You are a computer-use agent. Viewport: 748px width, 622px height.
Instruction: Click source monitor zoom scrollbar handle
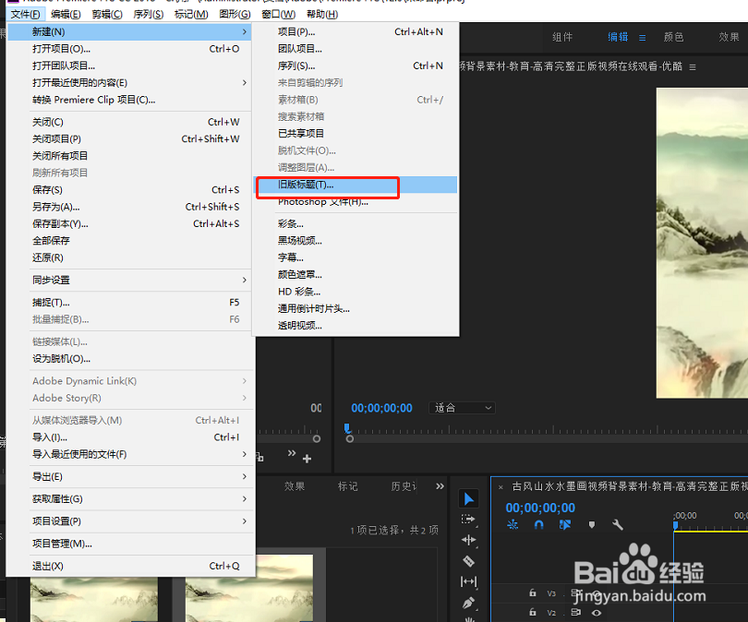(316, 438)
